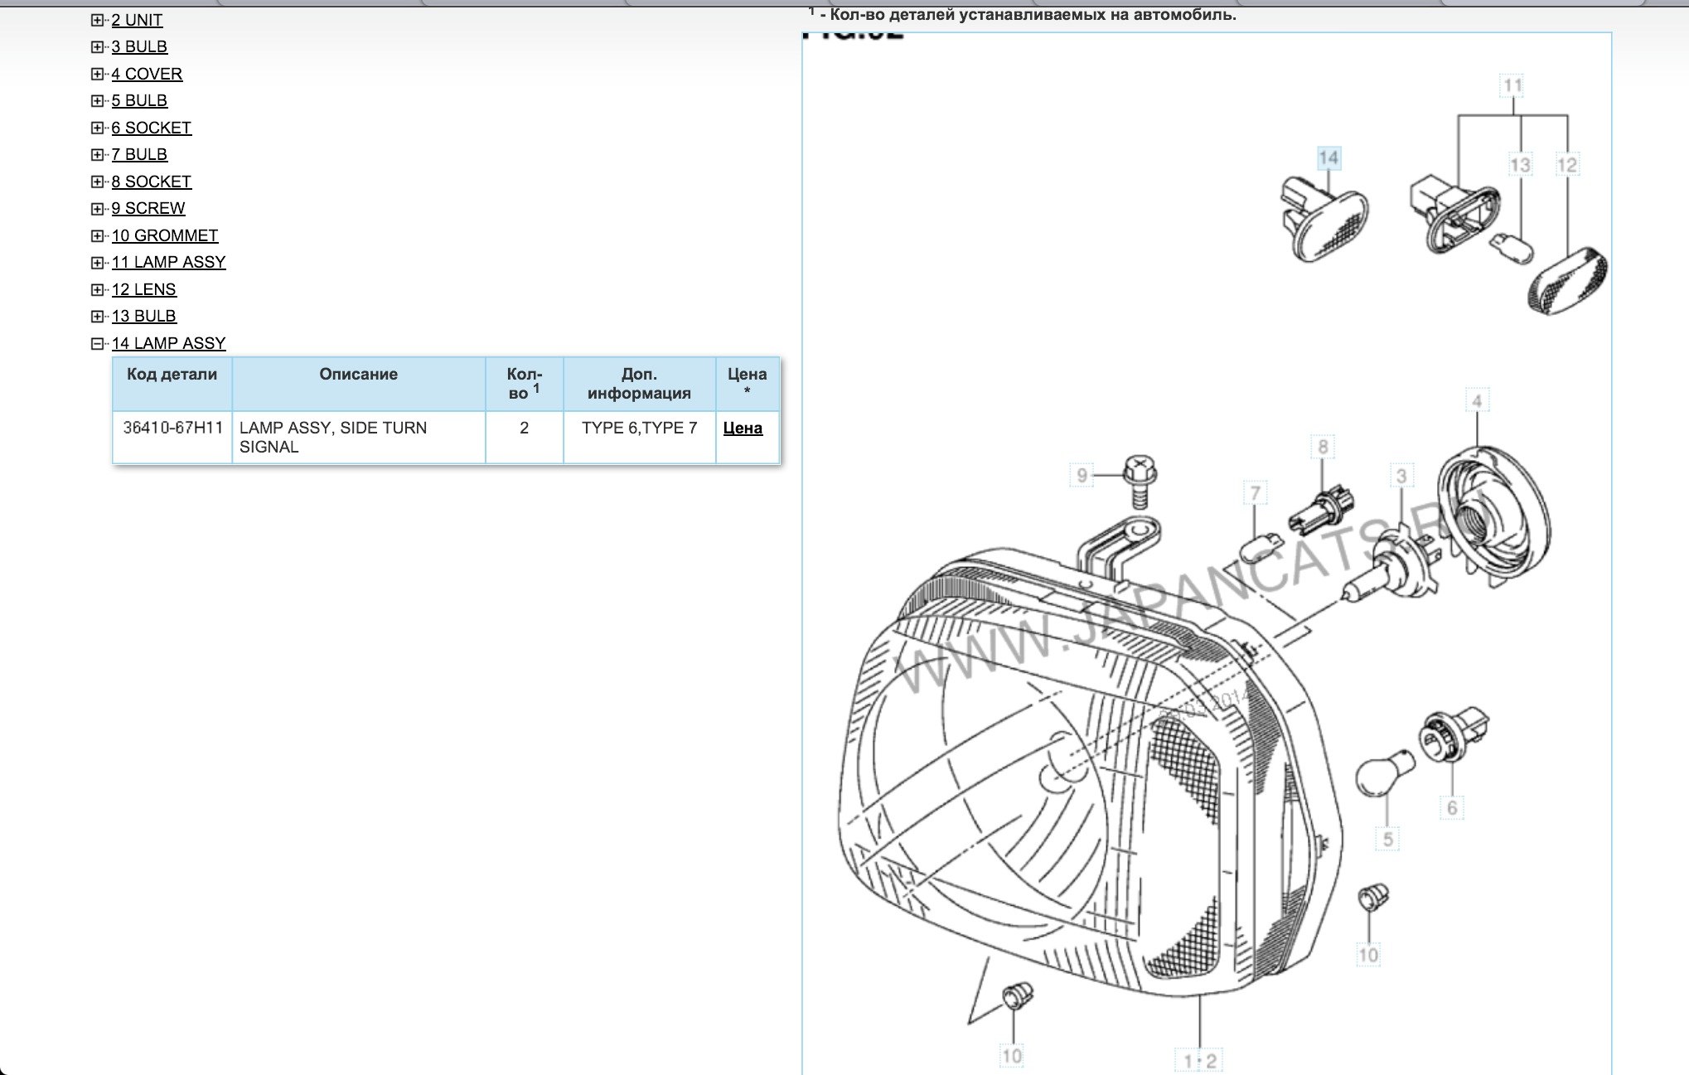Click callout number 9 beside the screw
This screenshot has height=1075, width=1689.
[1082, 476]
